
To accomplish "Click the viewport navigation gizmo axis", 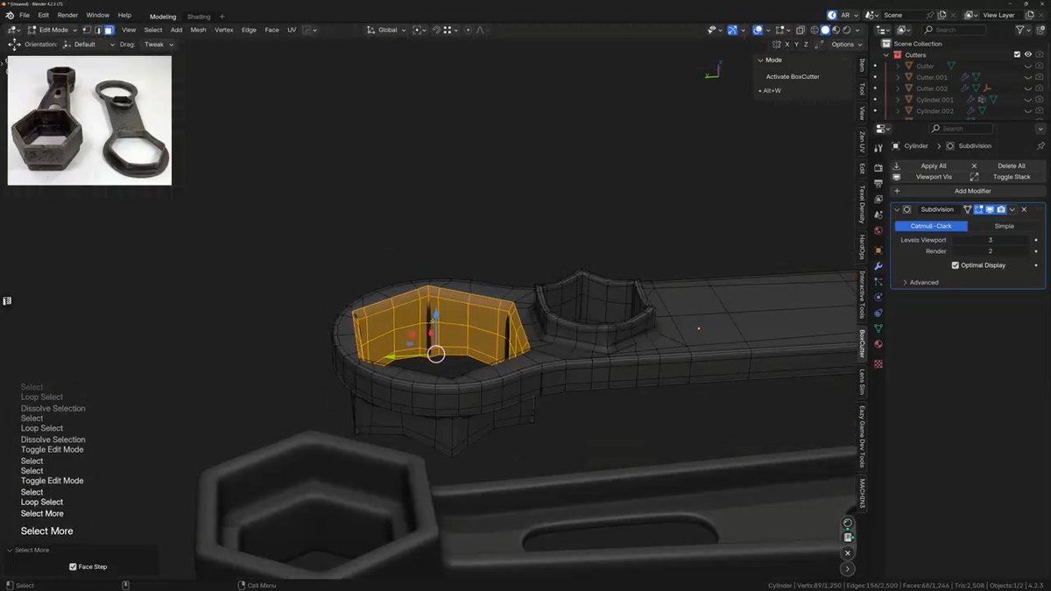I will coord(714,69).
